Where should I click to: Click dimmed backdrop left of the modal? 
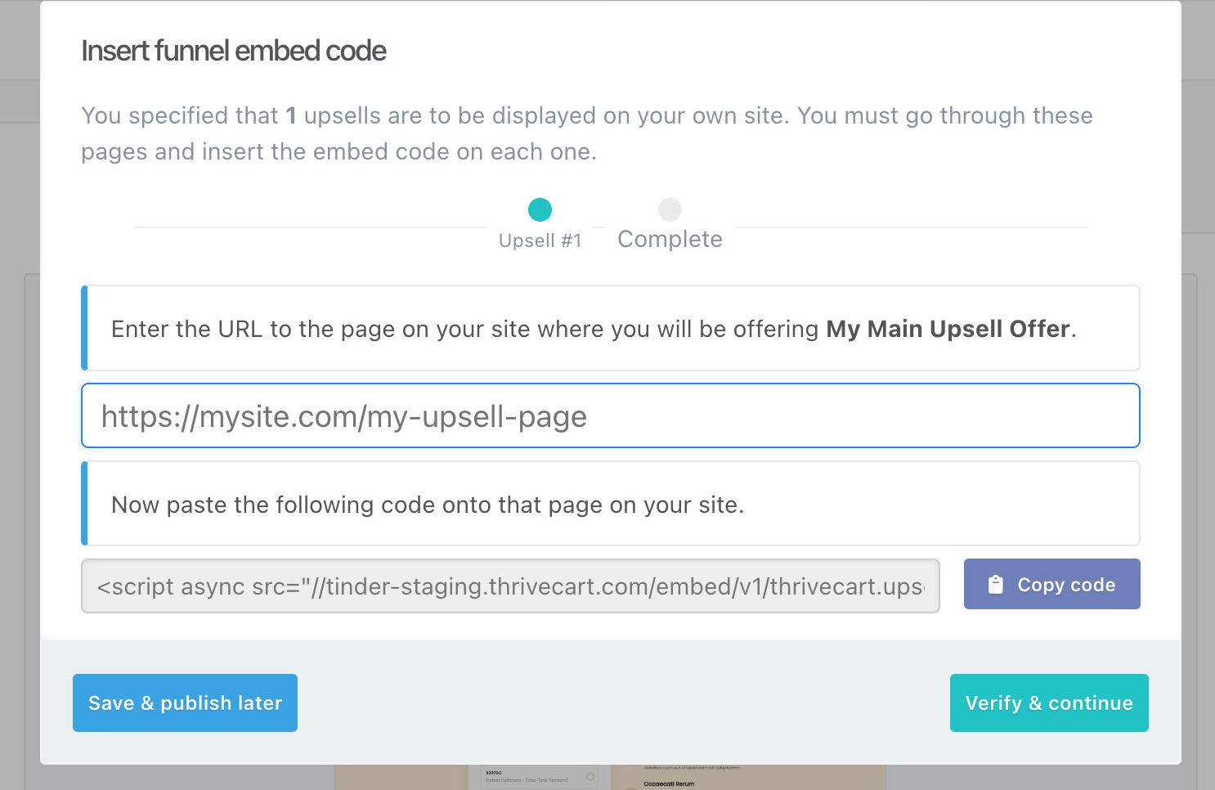20,409
